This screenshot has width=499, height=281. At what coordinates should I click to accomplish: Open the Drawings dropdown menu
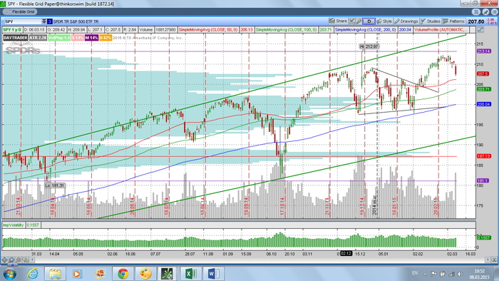pyautogui.click(x=406, y=21)
